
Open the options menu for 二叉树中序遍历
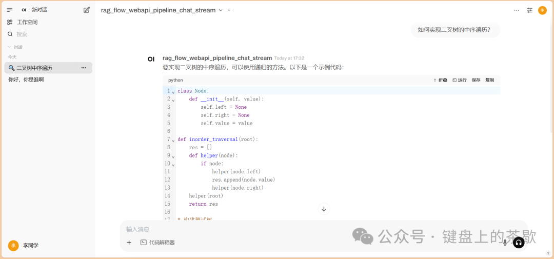click(84, 68)
